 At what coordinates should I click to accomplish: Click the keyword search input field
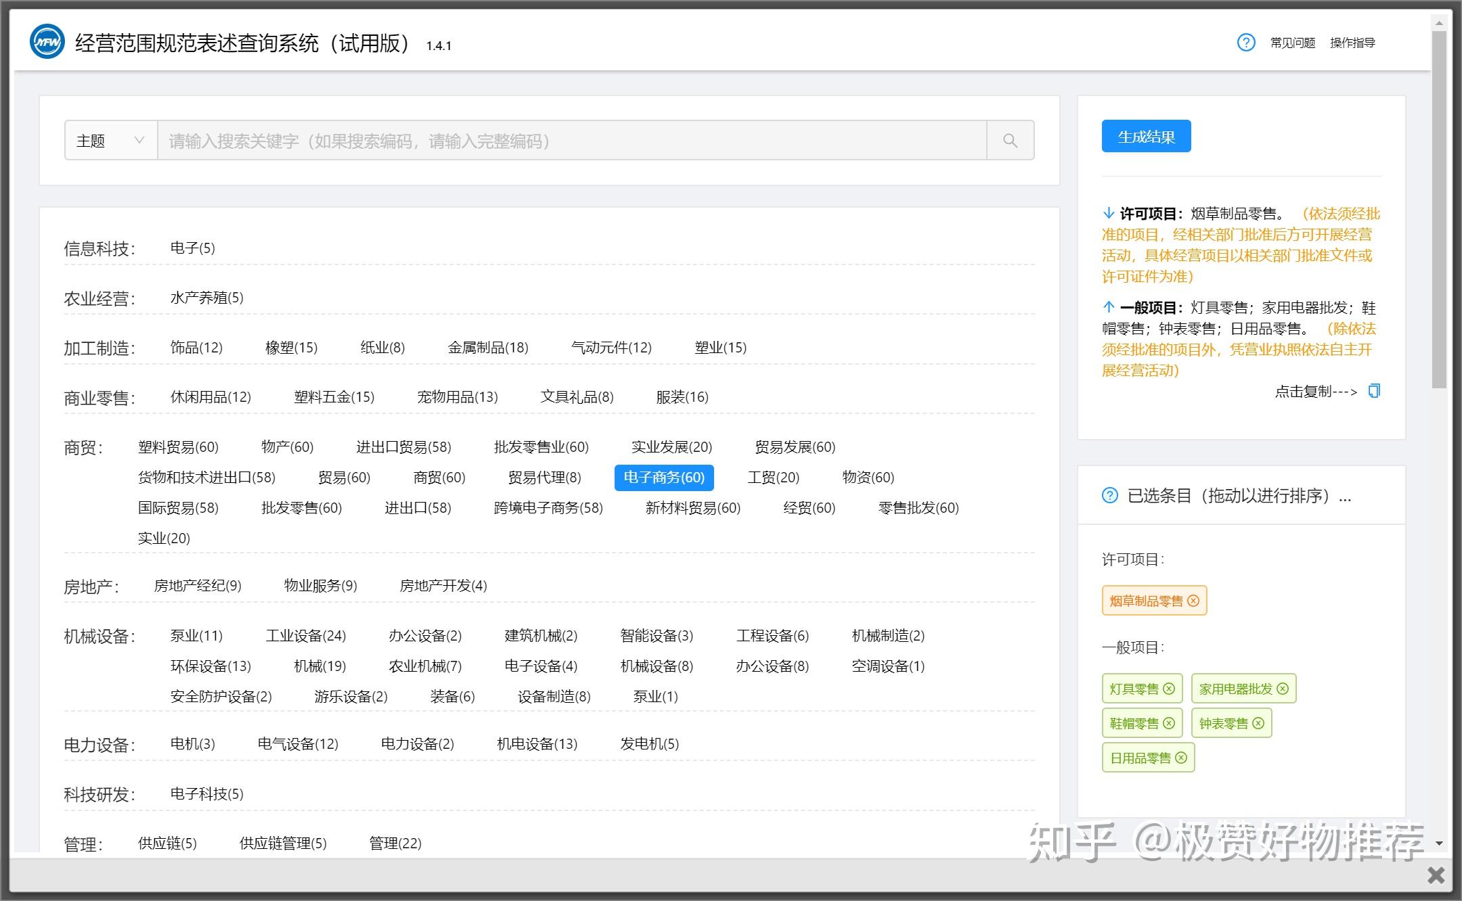click(x=572, y=141)
